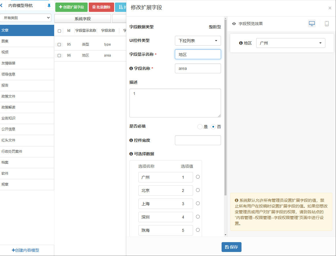Click the pin icon in navigation header

pos(49,5)
